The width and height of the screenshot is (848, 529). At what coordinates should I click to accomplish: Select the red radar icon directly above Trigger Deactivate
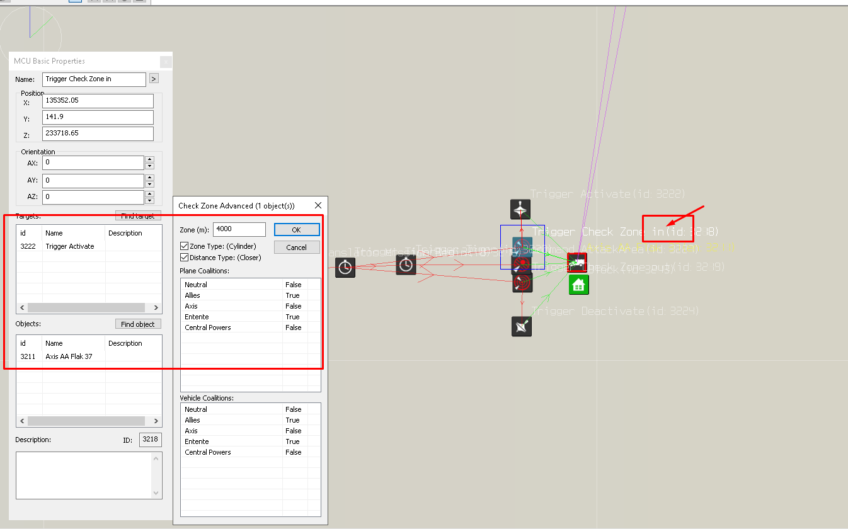[x=522, y=282]
